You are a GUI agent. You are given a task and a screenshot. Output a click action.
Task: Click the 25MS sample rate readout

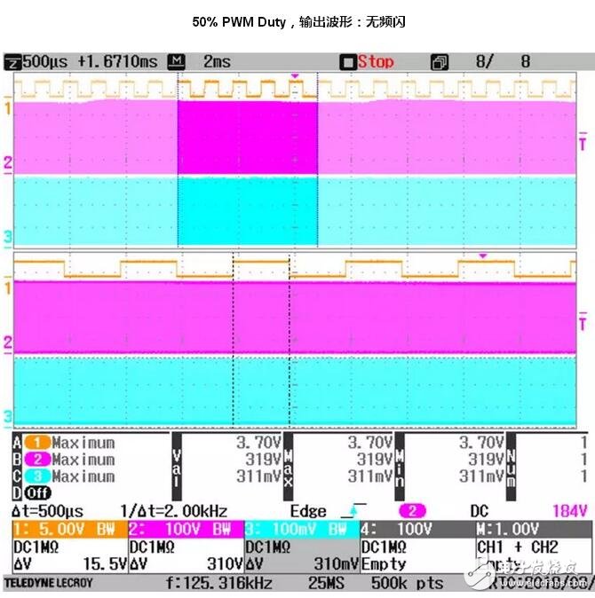326,583
